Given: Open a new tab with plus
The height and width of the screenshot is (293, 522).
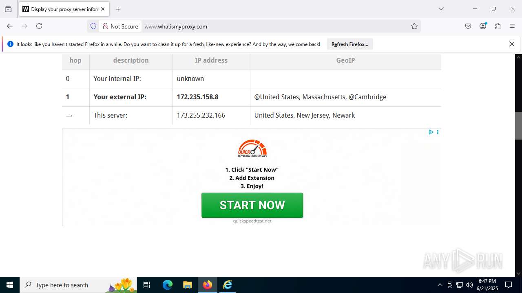Looking at the screenshot, I should (x=118, y=9).
